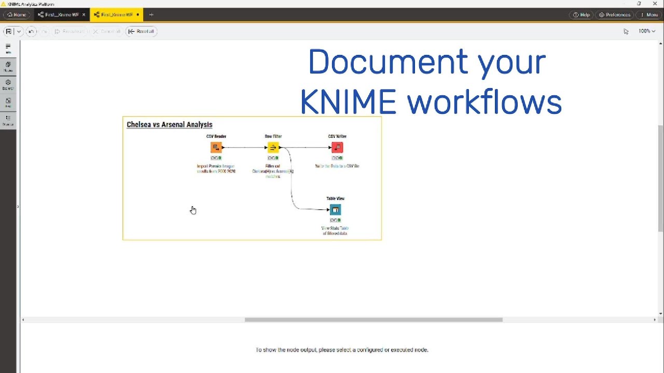
Task: Open the K-AI sidebar panel
Action: [8, 103]
